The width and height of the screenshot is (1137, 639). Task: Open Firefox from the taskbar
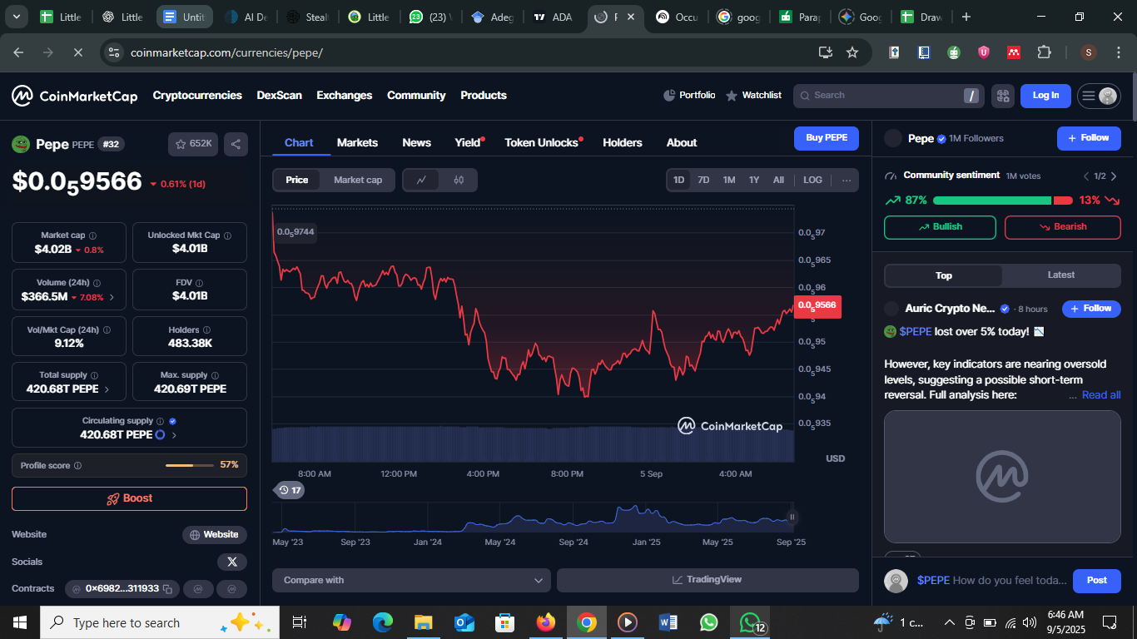point(546,622)
